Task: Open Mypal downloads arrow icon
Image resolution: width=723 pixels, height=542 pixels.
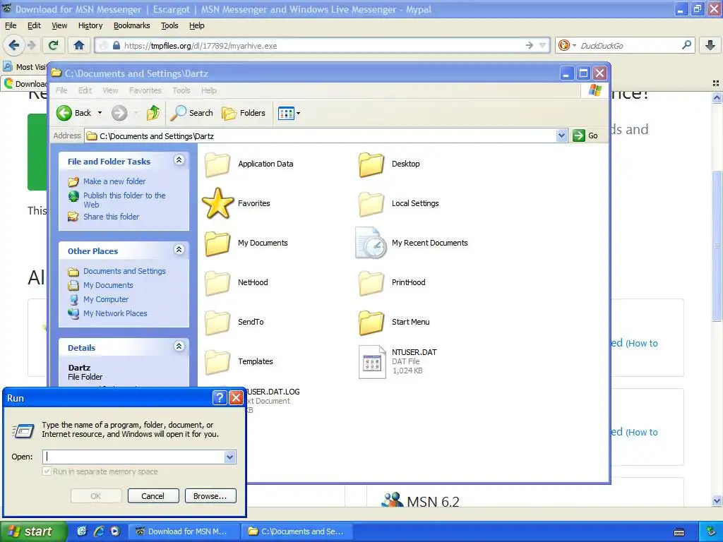Action: pos(710,45)
